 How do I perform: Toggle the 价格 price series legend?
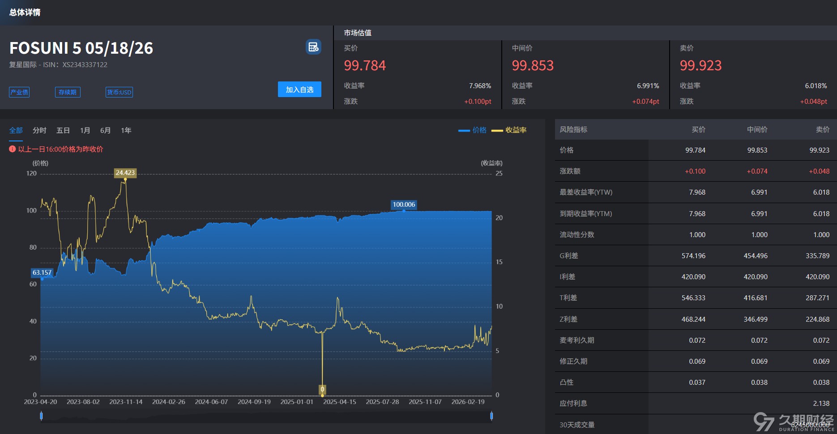pos(472,130)
